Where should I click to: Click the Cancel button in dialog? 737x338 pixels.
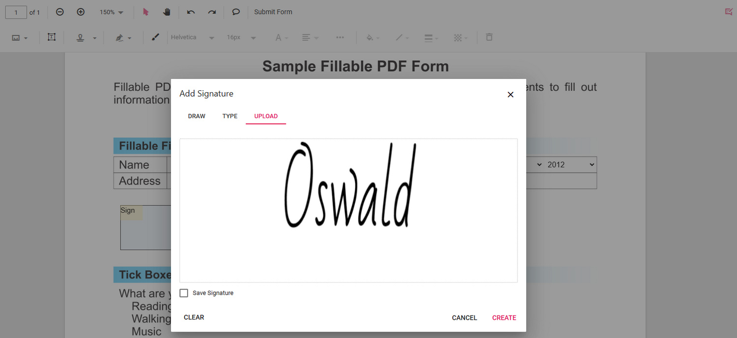(464, 317)
